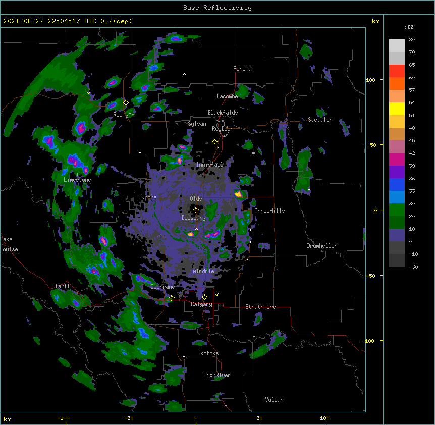Click the dBZ legend heading

[x=409, y=27]
